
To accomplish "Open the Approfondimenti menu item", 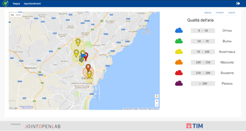I will 32,4.
